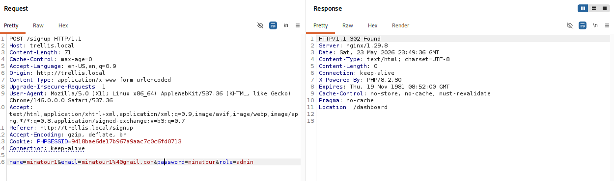
Task: Show non-printable \n characters in Response panel
Action: [595, 25]
